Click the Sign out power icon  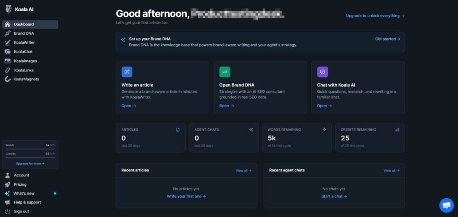tap(8, 212)
